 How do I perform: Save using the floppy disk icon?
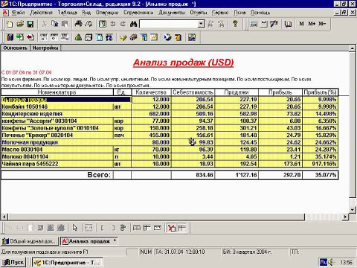click(30, 24)
